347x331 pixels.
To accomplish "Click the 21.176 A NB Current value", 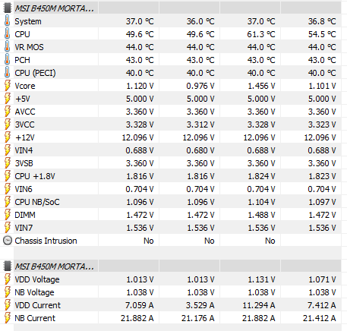I will pos(197,318).
